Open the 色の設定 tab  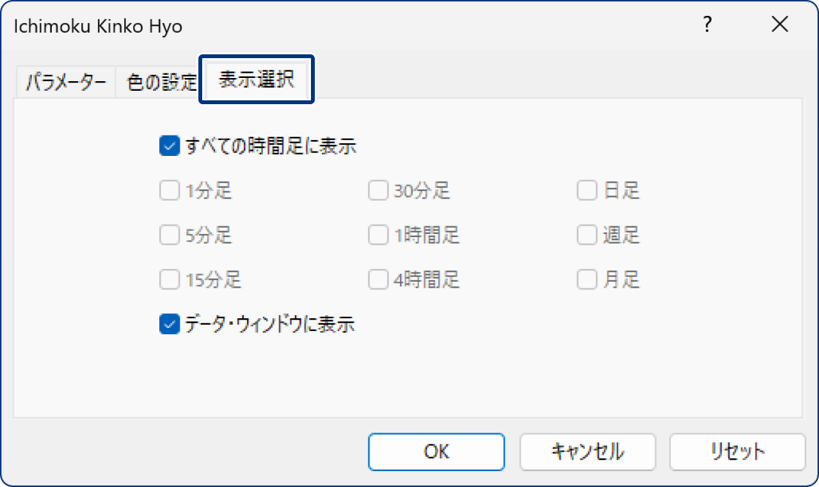158,80
